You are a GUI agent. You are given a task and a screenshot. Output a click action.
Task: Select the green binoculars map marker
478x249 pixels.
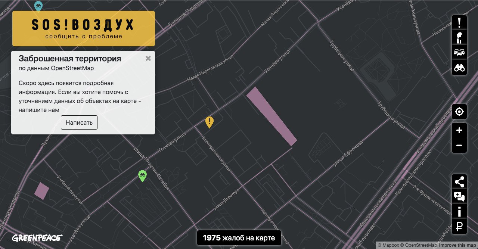pyautogui.click(x=142, y=176)
